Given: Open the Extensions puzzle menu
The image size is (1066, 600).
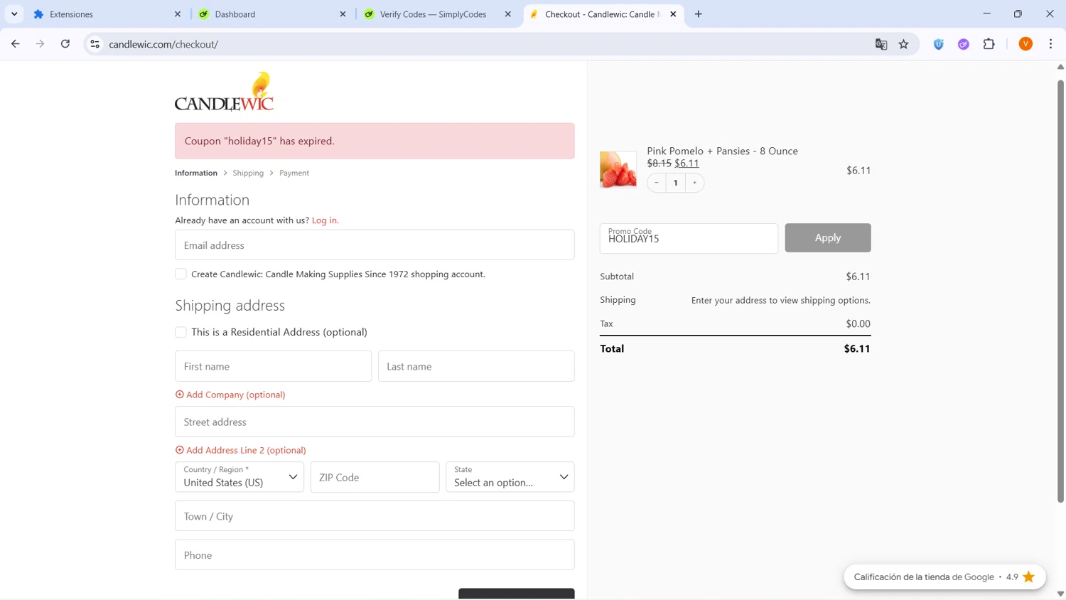Looking at the screenshot, I should [x=989, y=44].
